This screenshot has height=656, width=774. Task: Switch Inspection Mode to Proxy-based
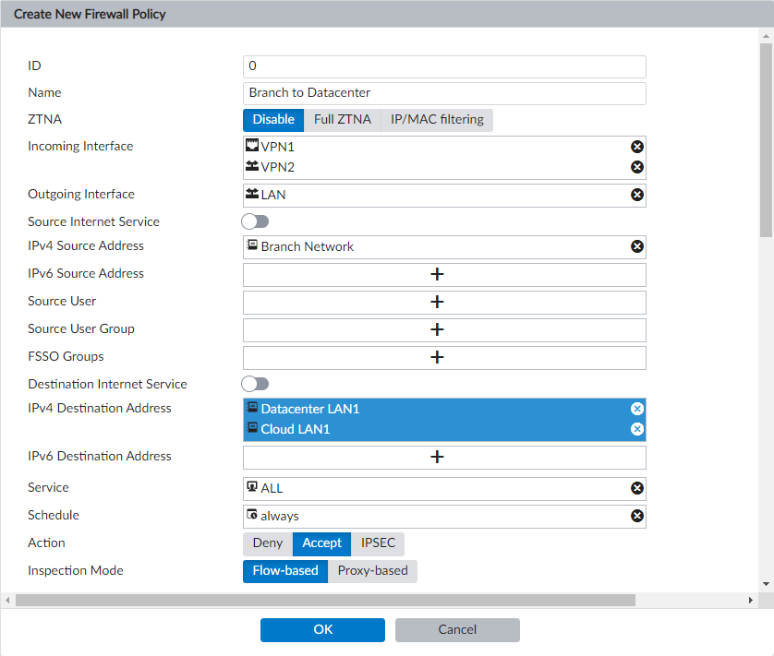point(372,571)
